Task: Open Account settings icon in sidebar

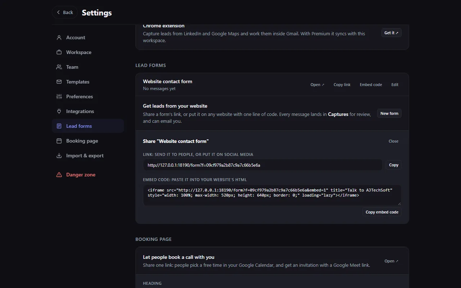Action: (x=59, y=37)
